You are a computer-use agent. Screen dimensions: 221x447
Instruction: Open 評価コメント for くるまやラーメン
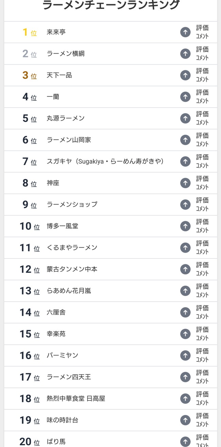202,248
